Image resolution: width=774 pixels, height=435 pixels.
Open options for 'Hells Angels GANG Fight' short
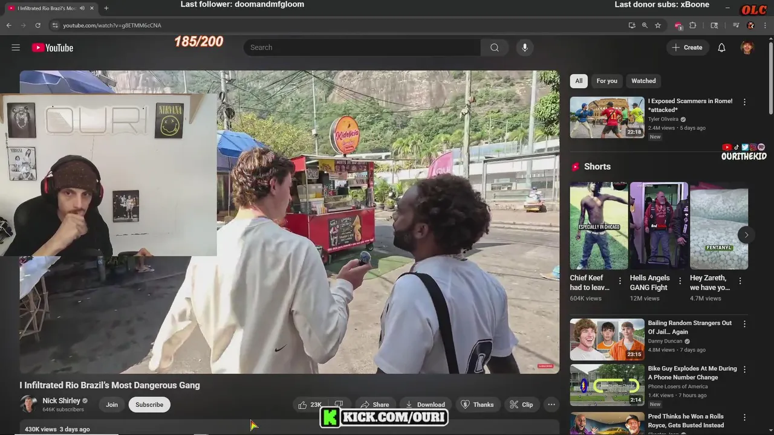coord(680,280)
